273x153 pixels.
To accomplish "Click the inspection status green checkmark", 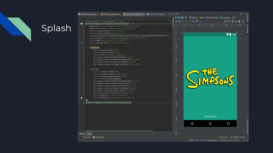I will pos(171,21).
